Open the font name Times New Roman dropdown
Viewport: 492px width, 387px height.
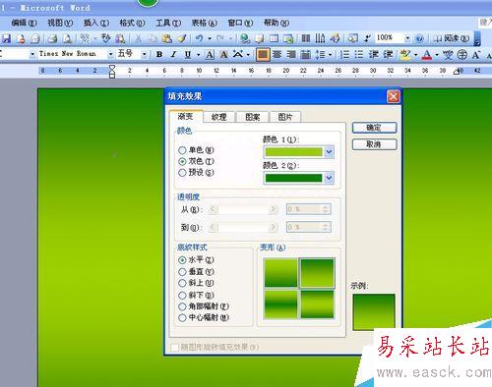tap(111, 54)
